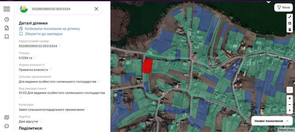The image size is (295, 132).
Task: Click cadastral number 0520655900:02:003:0334 in details
Action: point(38,46)
